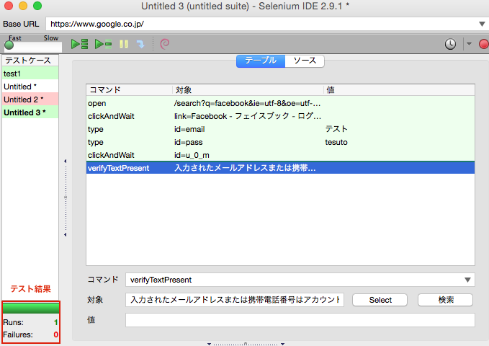This screenshot has height=346, width=489.
Task: Select the type id=email command row
Action: [279, 129]
